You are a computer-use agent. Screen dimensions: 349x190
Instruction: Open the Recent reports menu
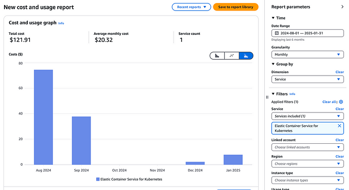click(191, 7)
